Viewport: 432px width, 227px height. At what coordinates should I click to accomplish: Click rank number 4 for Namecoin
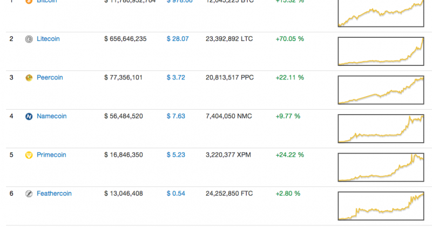coord(11,116)
